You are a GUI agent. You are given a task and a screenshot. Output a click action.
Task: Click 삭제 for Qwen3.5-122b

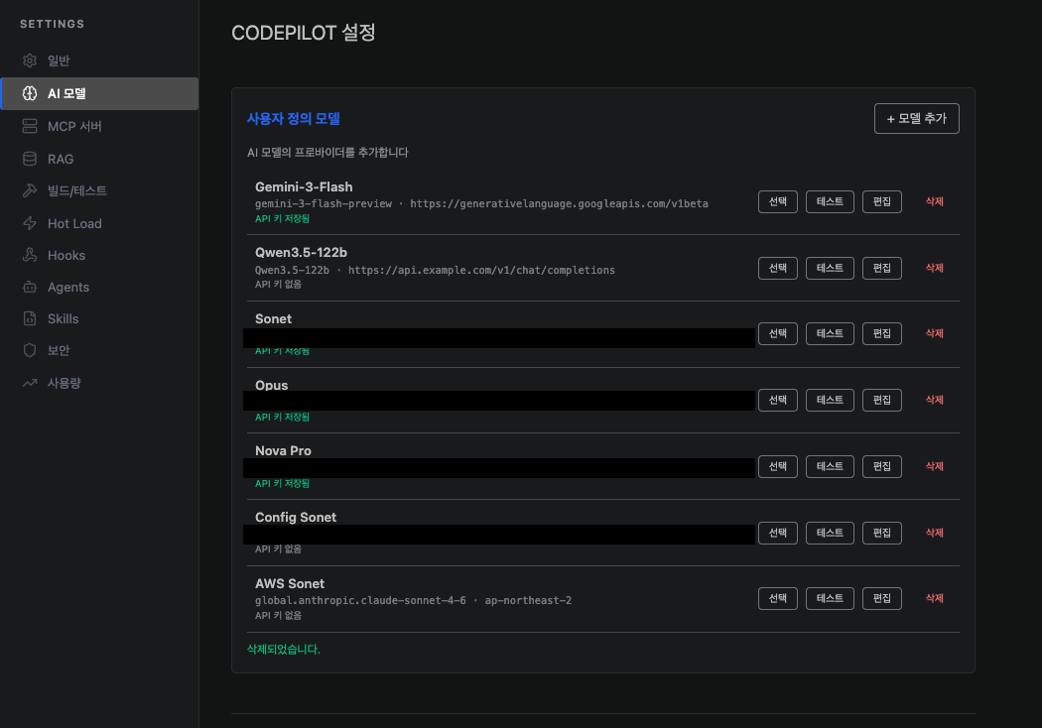(935, 268)
